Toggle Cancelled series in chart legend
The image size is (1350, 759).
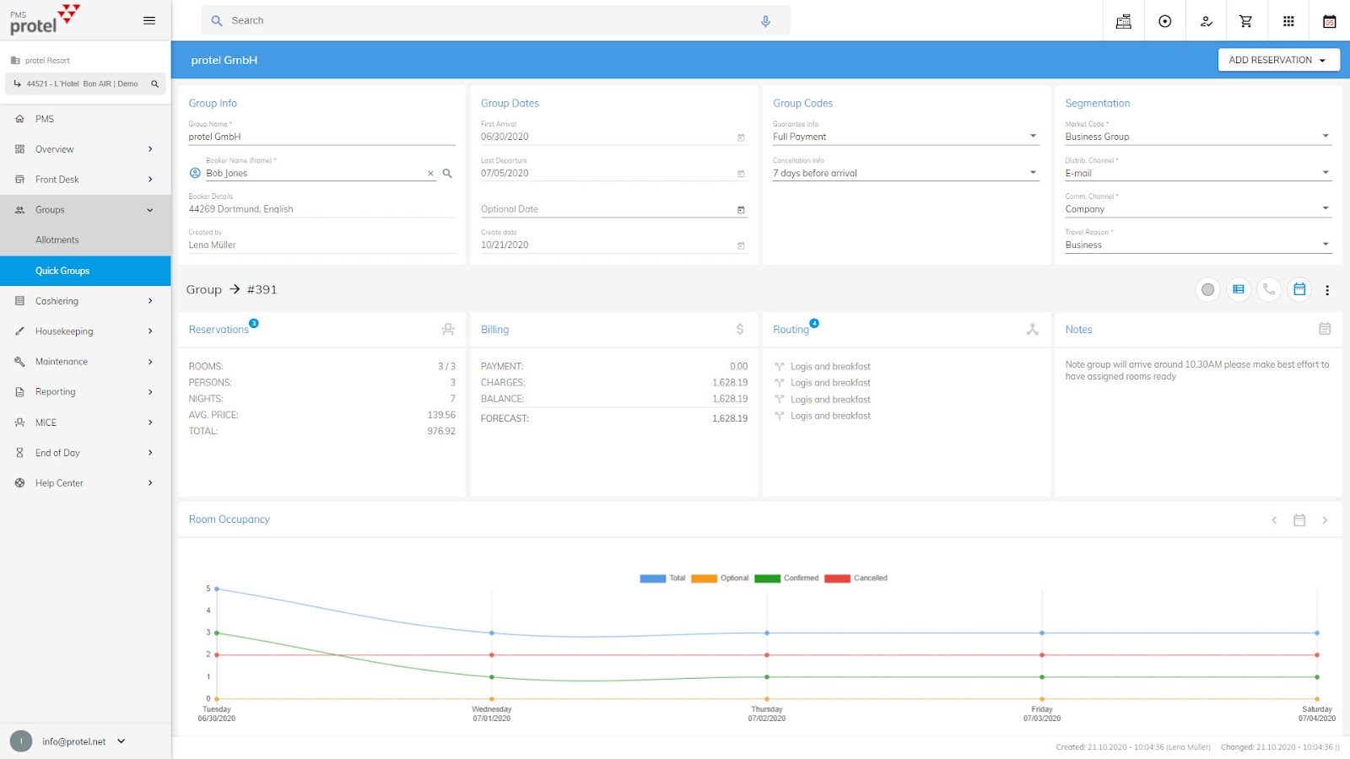coord(856,579)
